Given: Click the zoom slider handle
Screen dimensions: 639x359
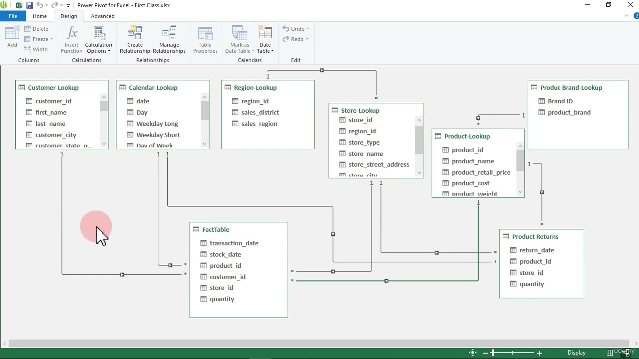Looking at the screenshot, I should point(493,353).
